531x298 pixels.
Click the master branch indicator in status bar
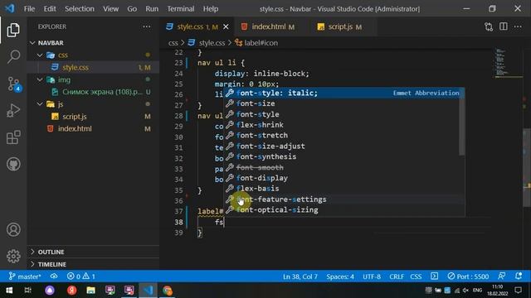point(25,276)
